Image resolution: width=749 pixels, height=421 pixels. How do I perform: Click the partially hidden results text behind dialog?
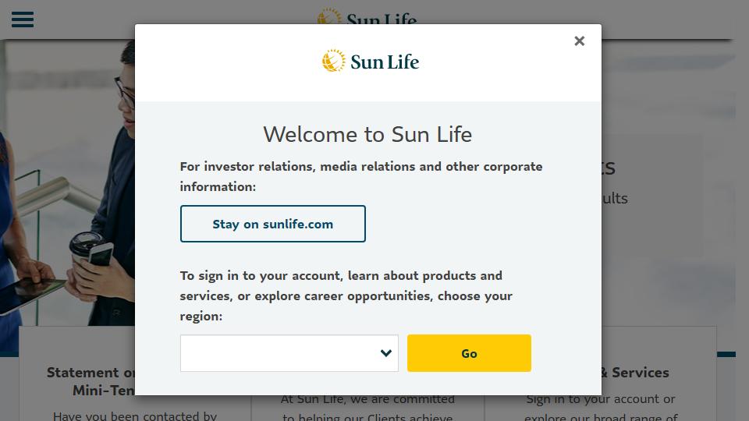(615, 198)
